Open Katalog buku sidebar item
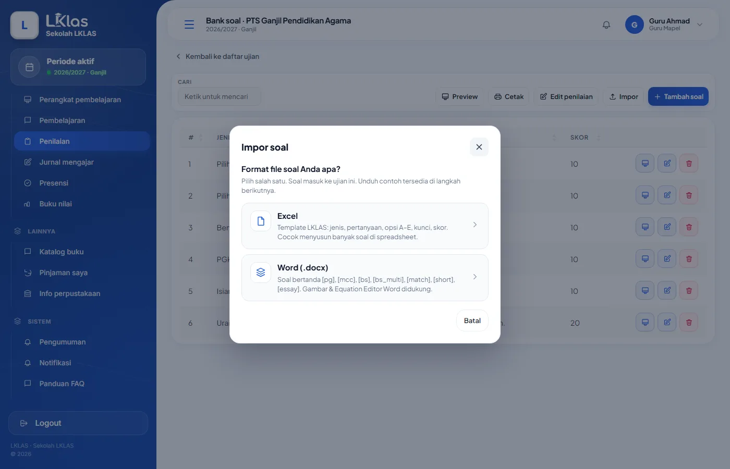 click(82, 252)
